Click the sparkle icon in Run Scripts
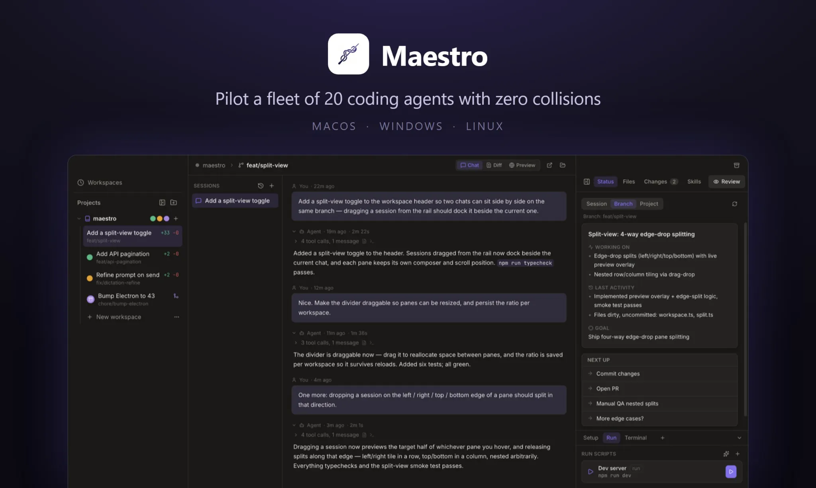The height and width of the screenshot is (488, 816). pyautogui.click(x=726, y=454)
